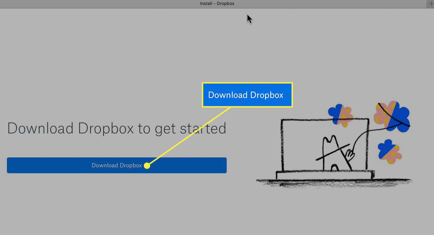Viewport: 434px width, 235px height.
Task: Click the Download Dropbox to get started heading
Action: click(117, 128)
